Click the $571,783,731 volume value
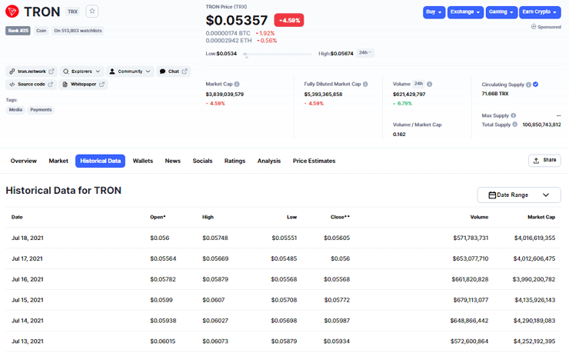This screenshot has height=353, width=569. point(471,238)
